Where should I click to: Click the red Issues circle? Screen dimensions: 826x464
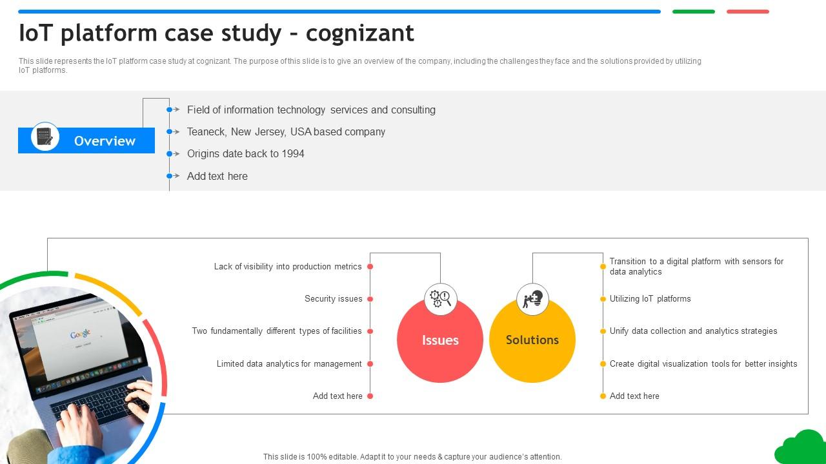(440, 340)
